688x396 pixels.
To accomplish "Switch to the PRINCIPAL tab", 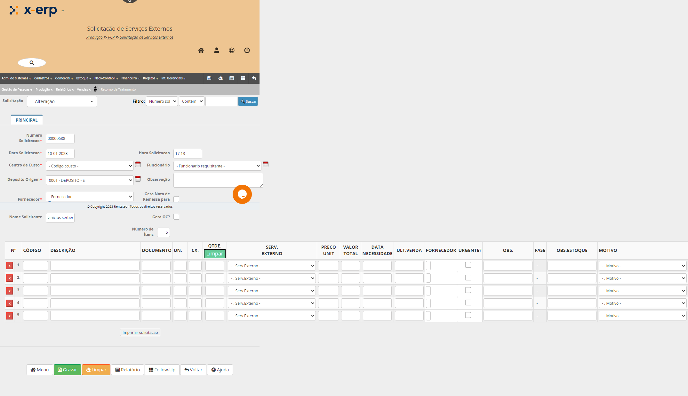I will click(x=27, y=120).
